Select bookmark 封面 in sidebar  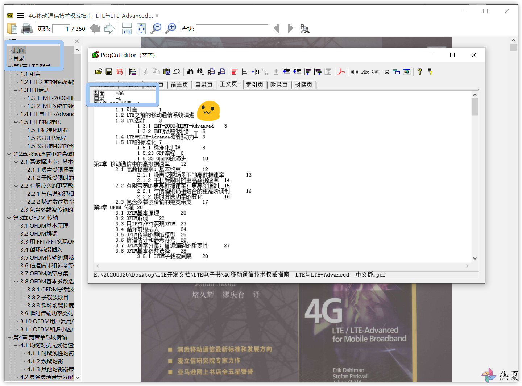(19, 50)
